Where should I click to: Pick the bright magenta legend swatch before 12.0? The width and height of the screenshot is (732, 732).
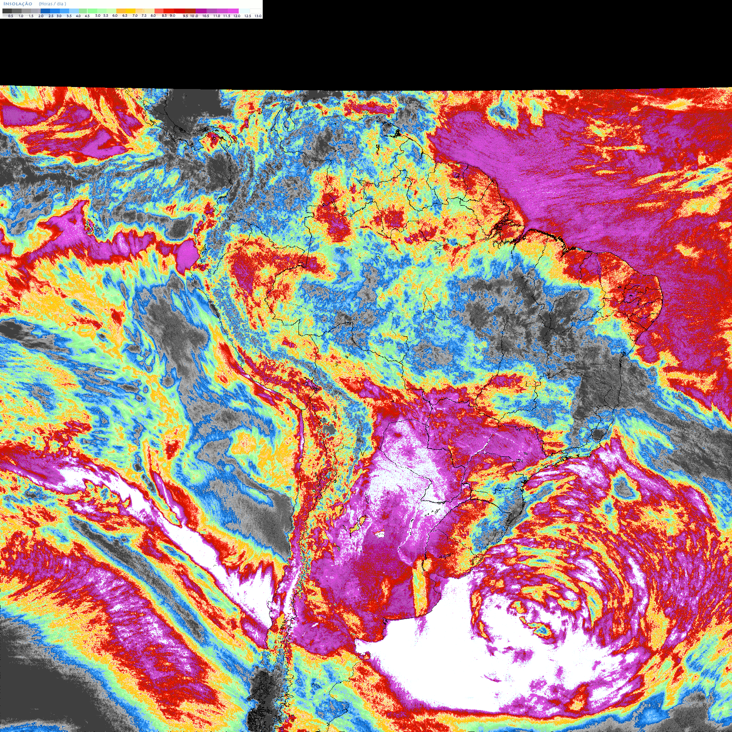tap(233, 11)
